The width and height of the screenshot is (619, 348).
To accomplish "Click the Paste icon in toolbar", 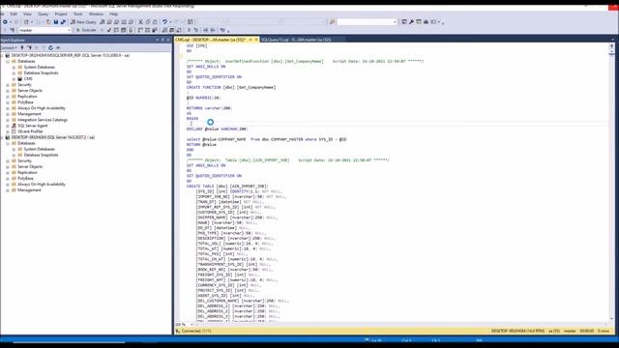I will [x=155, y=22].
